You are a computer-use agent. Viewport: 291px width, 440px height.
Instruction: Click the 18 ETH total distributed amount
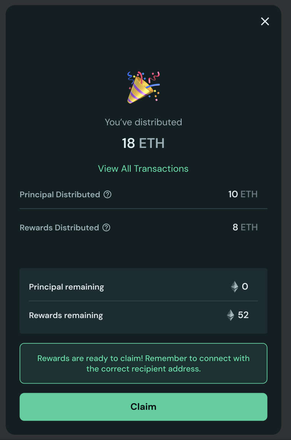(143, 143)
